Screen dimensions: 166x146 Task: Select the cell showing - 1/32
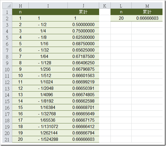coord(48,50)
